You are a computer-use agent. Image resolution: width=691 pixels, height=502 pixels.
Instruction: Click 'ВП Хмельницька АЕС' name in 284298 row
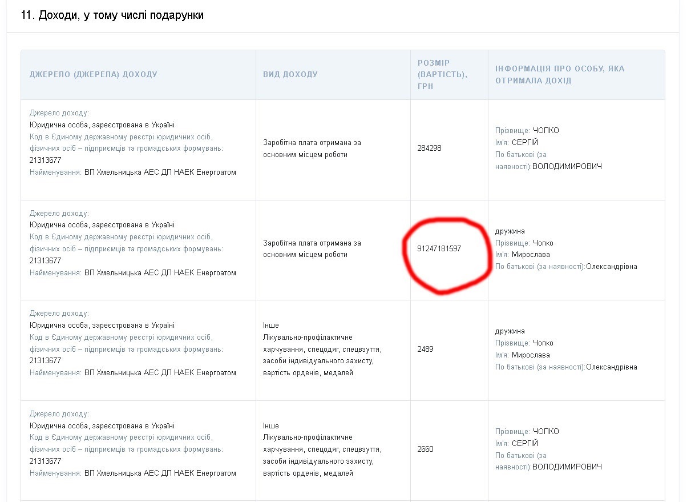(160, 172)
